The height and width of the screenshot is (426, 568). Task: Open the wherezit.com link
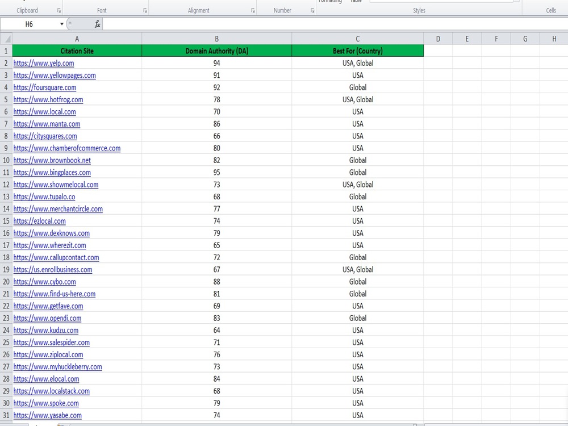point(49,245)
